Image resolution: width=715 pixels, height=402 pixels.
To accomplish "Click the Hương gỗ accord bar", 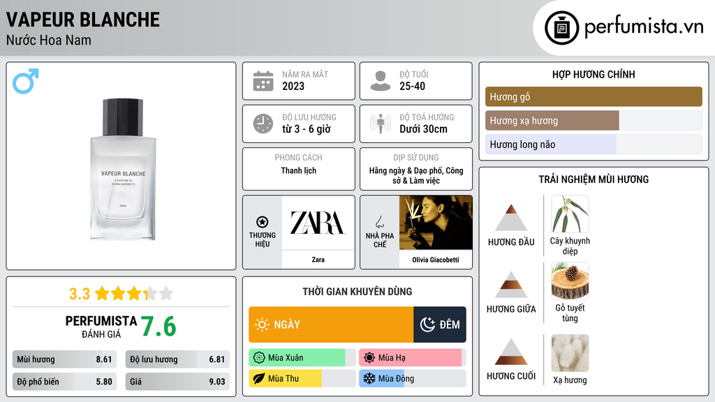I will tap(594, 96).
